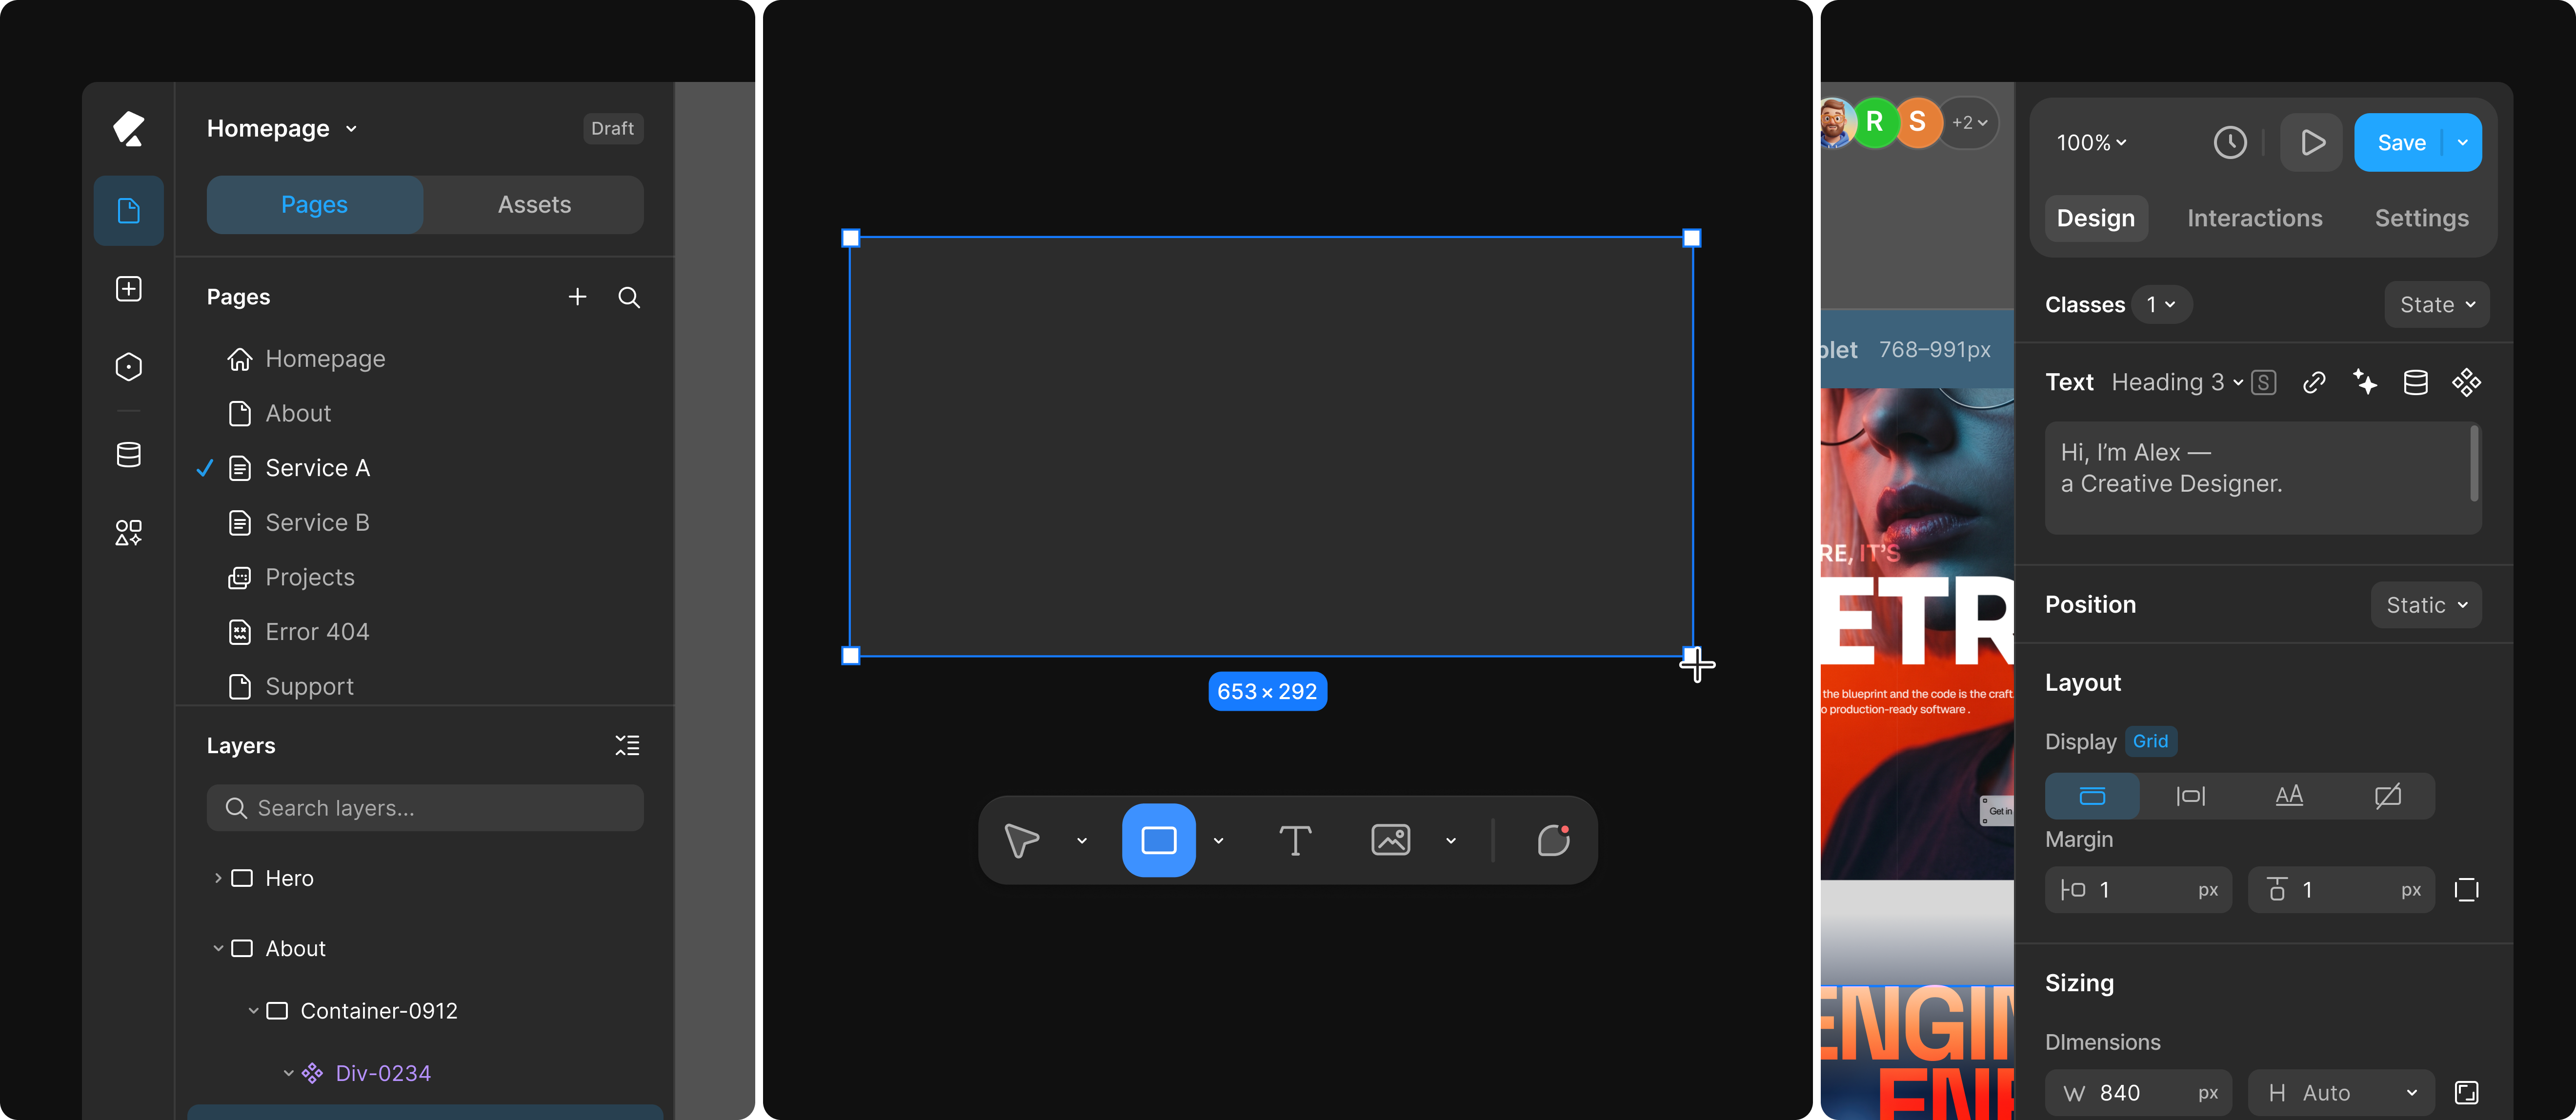The height and width of the screenshot is (1120, 2576).
Task: Open the database CMS sidebar icon
Action: [x=128, y=454]
